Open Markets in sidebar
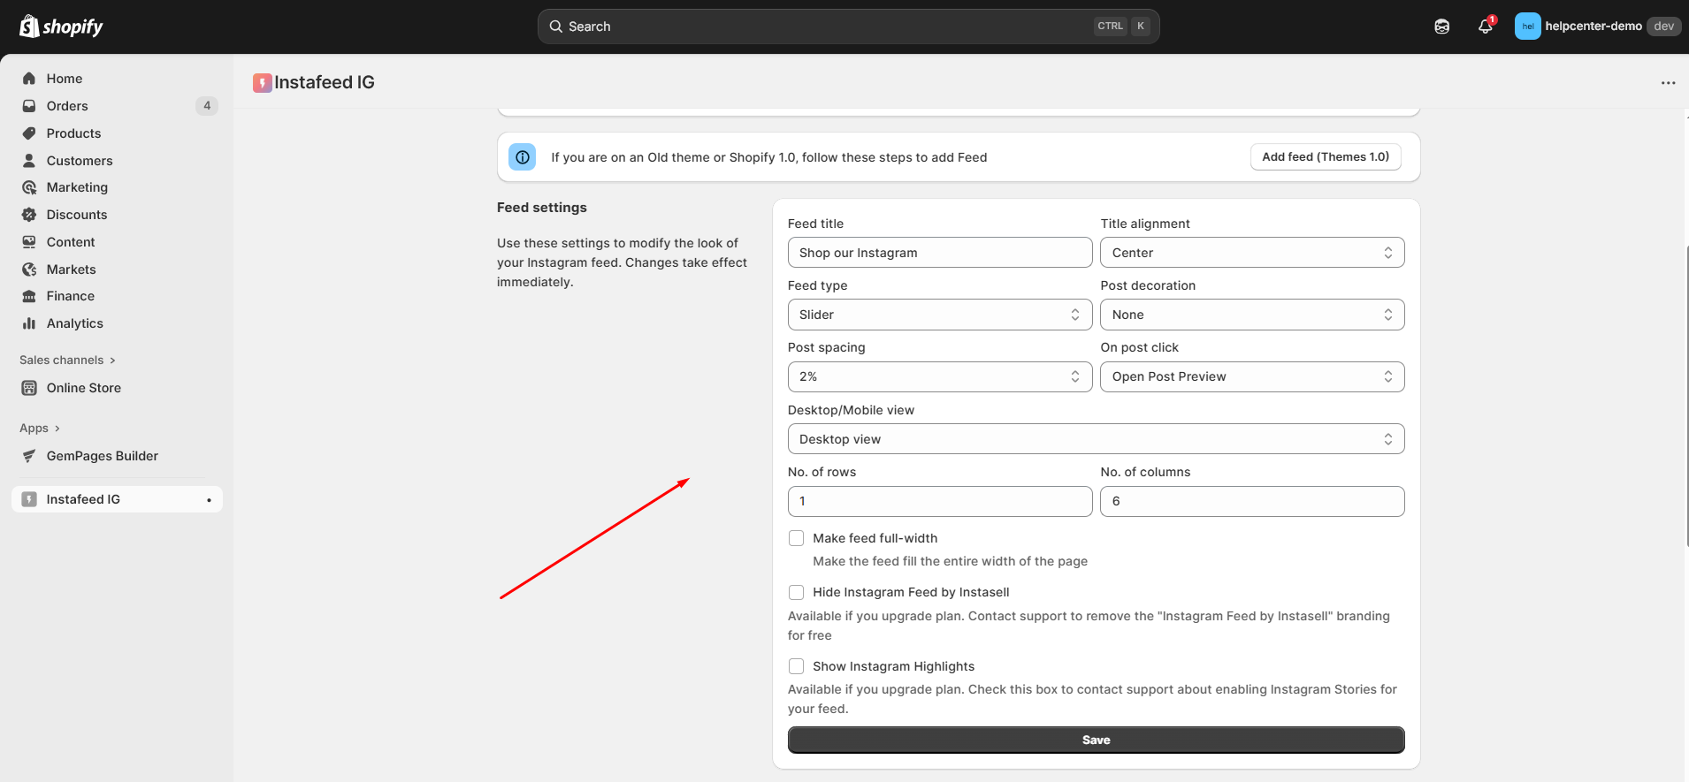1689x782 pixels. (118, 270)
